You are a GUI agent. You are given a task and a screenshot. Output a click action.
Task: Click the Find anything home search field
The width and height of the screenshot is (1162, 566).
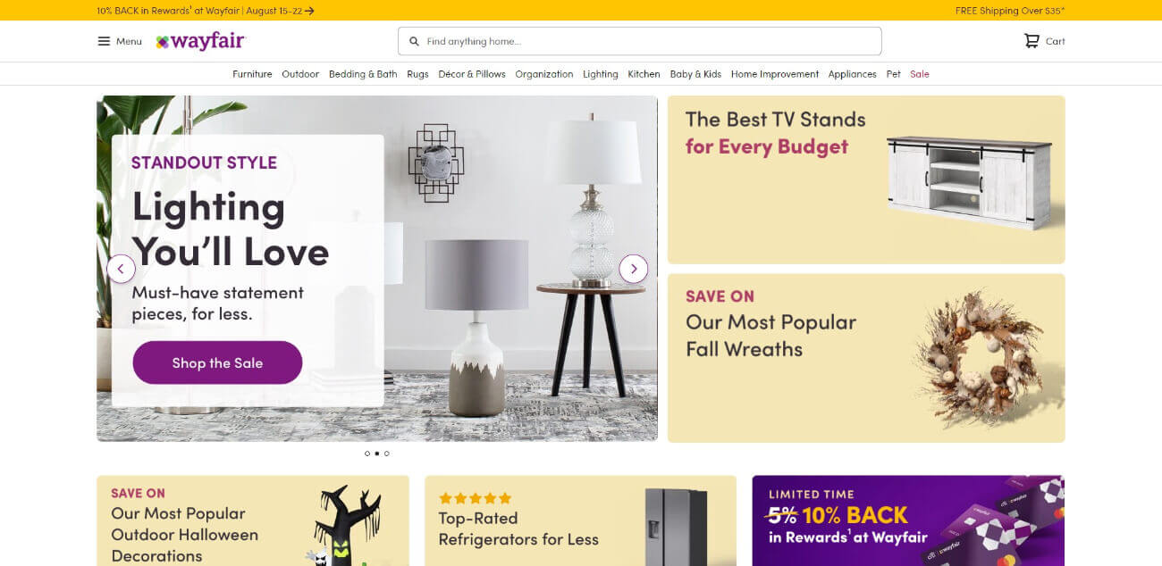pyautogui.click(x=640, y=41)
